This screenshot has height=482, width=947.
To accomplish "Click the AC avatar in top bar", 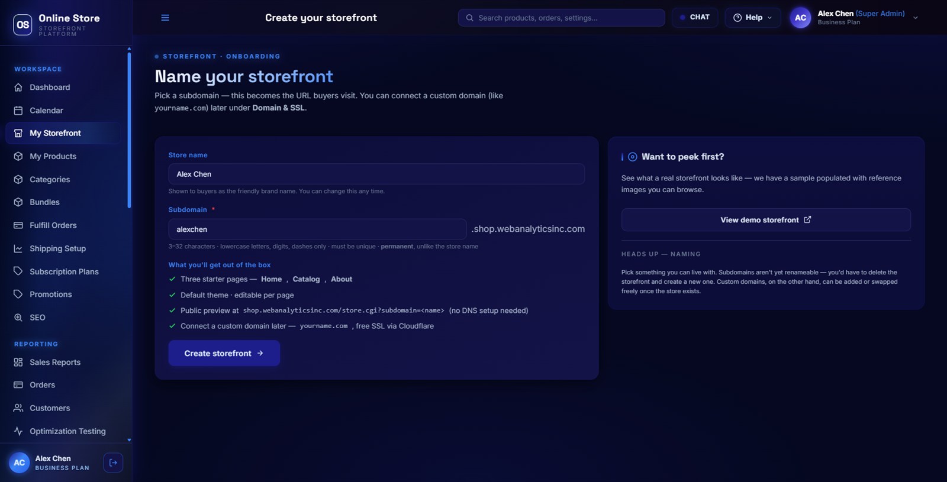I will pyautogui.click(x=800, y=18).
